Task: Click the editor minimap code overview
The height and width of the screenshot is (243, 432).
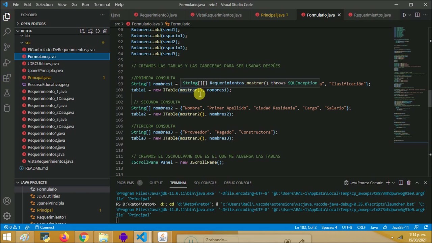Action: coord(410,84)
